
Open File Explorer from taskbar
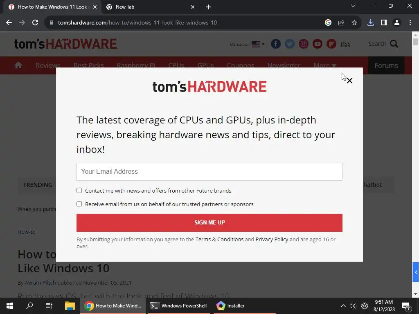click(x=70, y=306)
